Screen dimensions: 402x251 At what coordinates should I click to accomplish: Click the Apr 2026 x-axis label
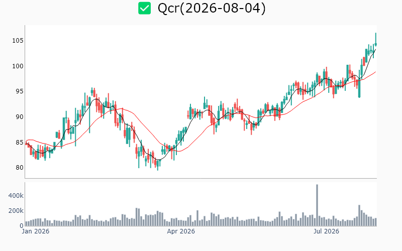click(x=181, y=231)
